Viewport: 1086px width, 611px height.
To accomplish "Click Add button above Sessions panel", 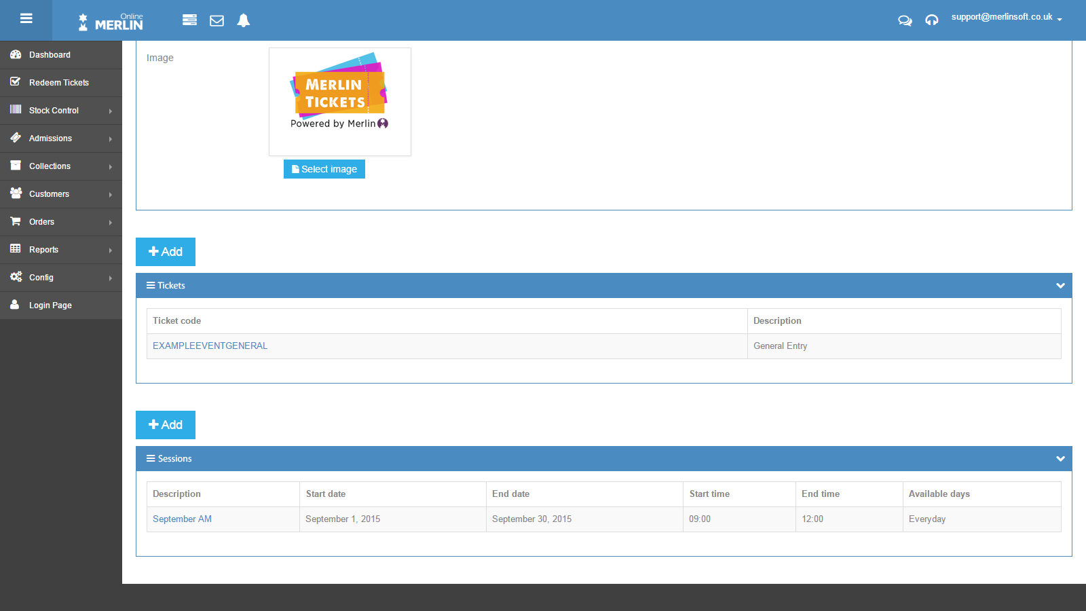I will coord(166,425).
